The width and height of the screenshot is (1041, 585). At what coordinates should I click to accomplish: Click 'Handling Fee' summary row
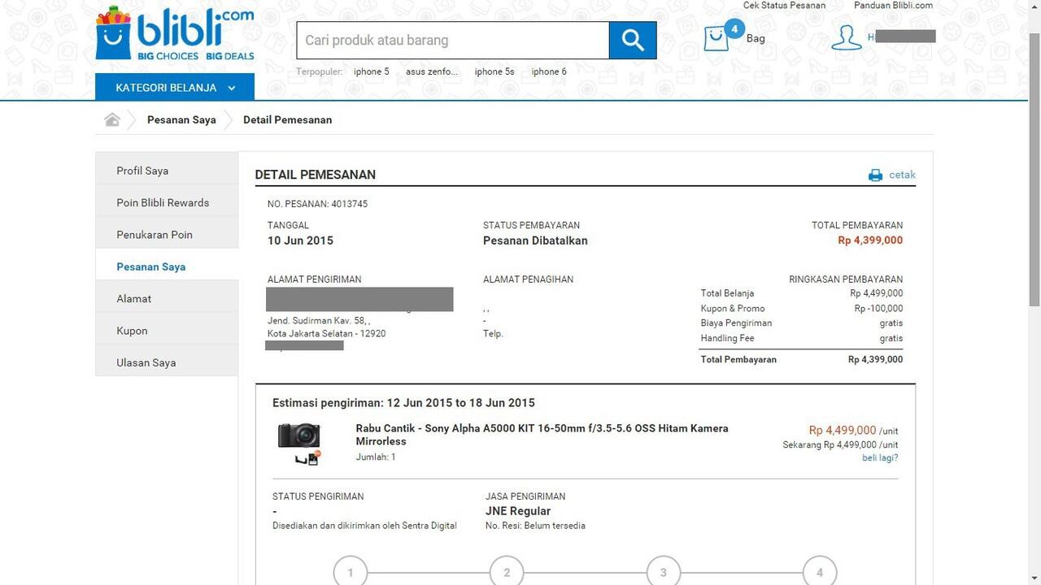pos(801,338)
